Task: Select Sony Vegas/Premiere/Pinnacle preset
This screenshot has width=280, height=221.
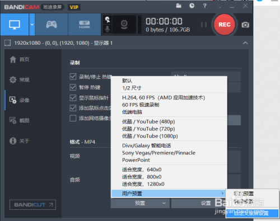Action: pyautogui.click(x=169, y=153)
